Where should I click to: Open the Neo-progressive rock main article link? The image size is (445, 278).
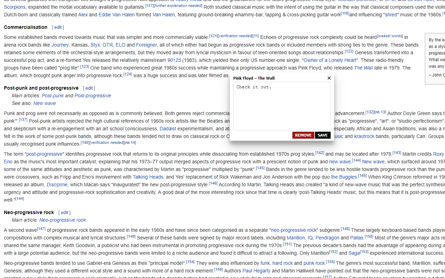pyautogui.click(x=63, y=220)
